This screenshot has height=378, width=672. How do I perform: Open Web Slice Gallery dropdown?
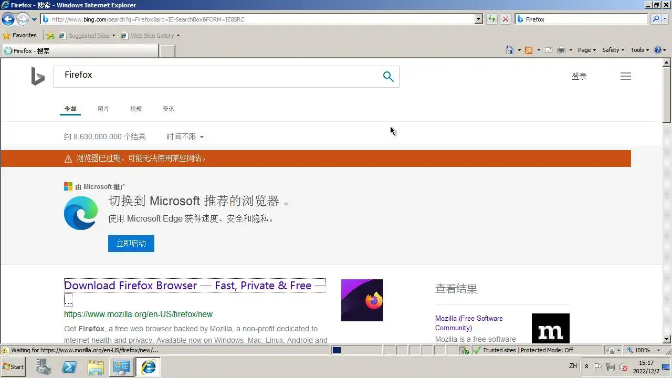[150, 36]
